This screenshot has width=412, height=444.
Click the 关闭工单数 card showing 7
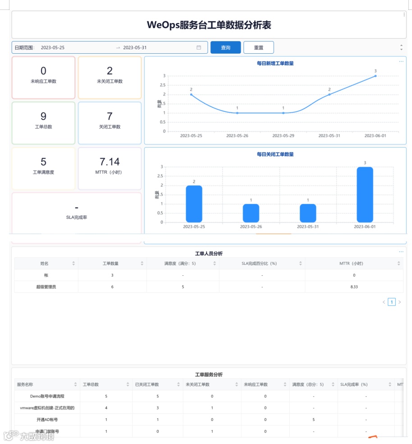point(110,123)
